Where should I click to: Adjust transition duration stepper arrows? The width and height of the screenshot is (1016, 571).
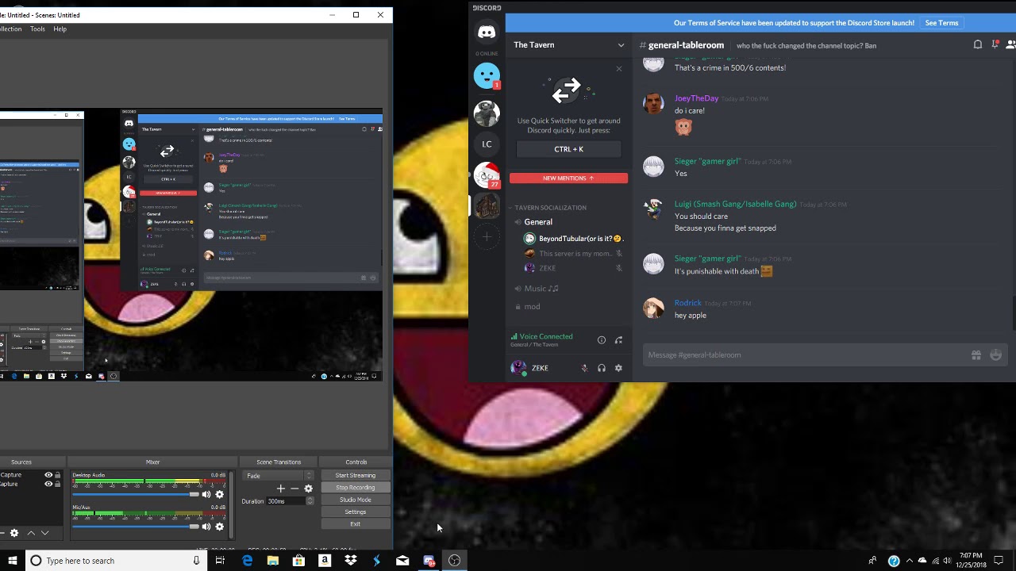point(310,501)
